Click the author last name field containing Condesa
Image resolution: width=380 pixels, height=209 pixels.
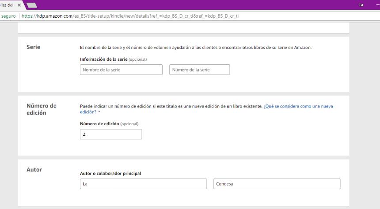[x=277, y=184]
